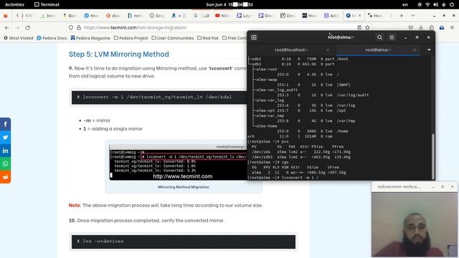Toggle reader view icon in address bar

pos(359,27)
